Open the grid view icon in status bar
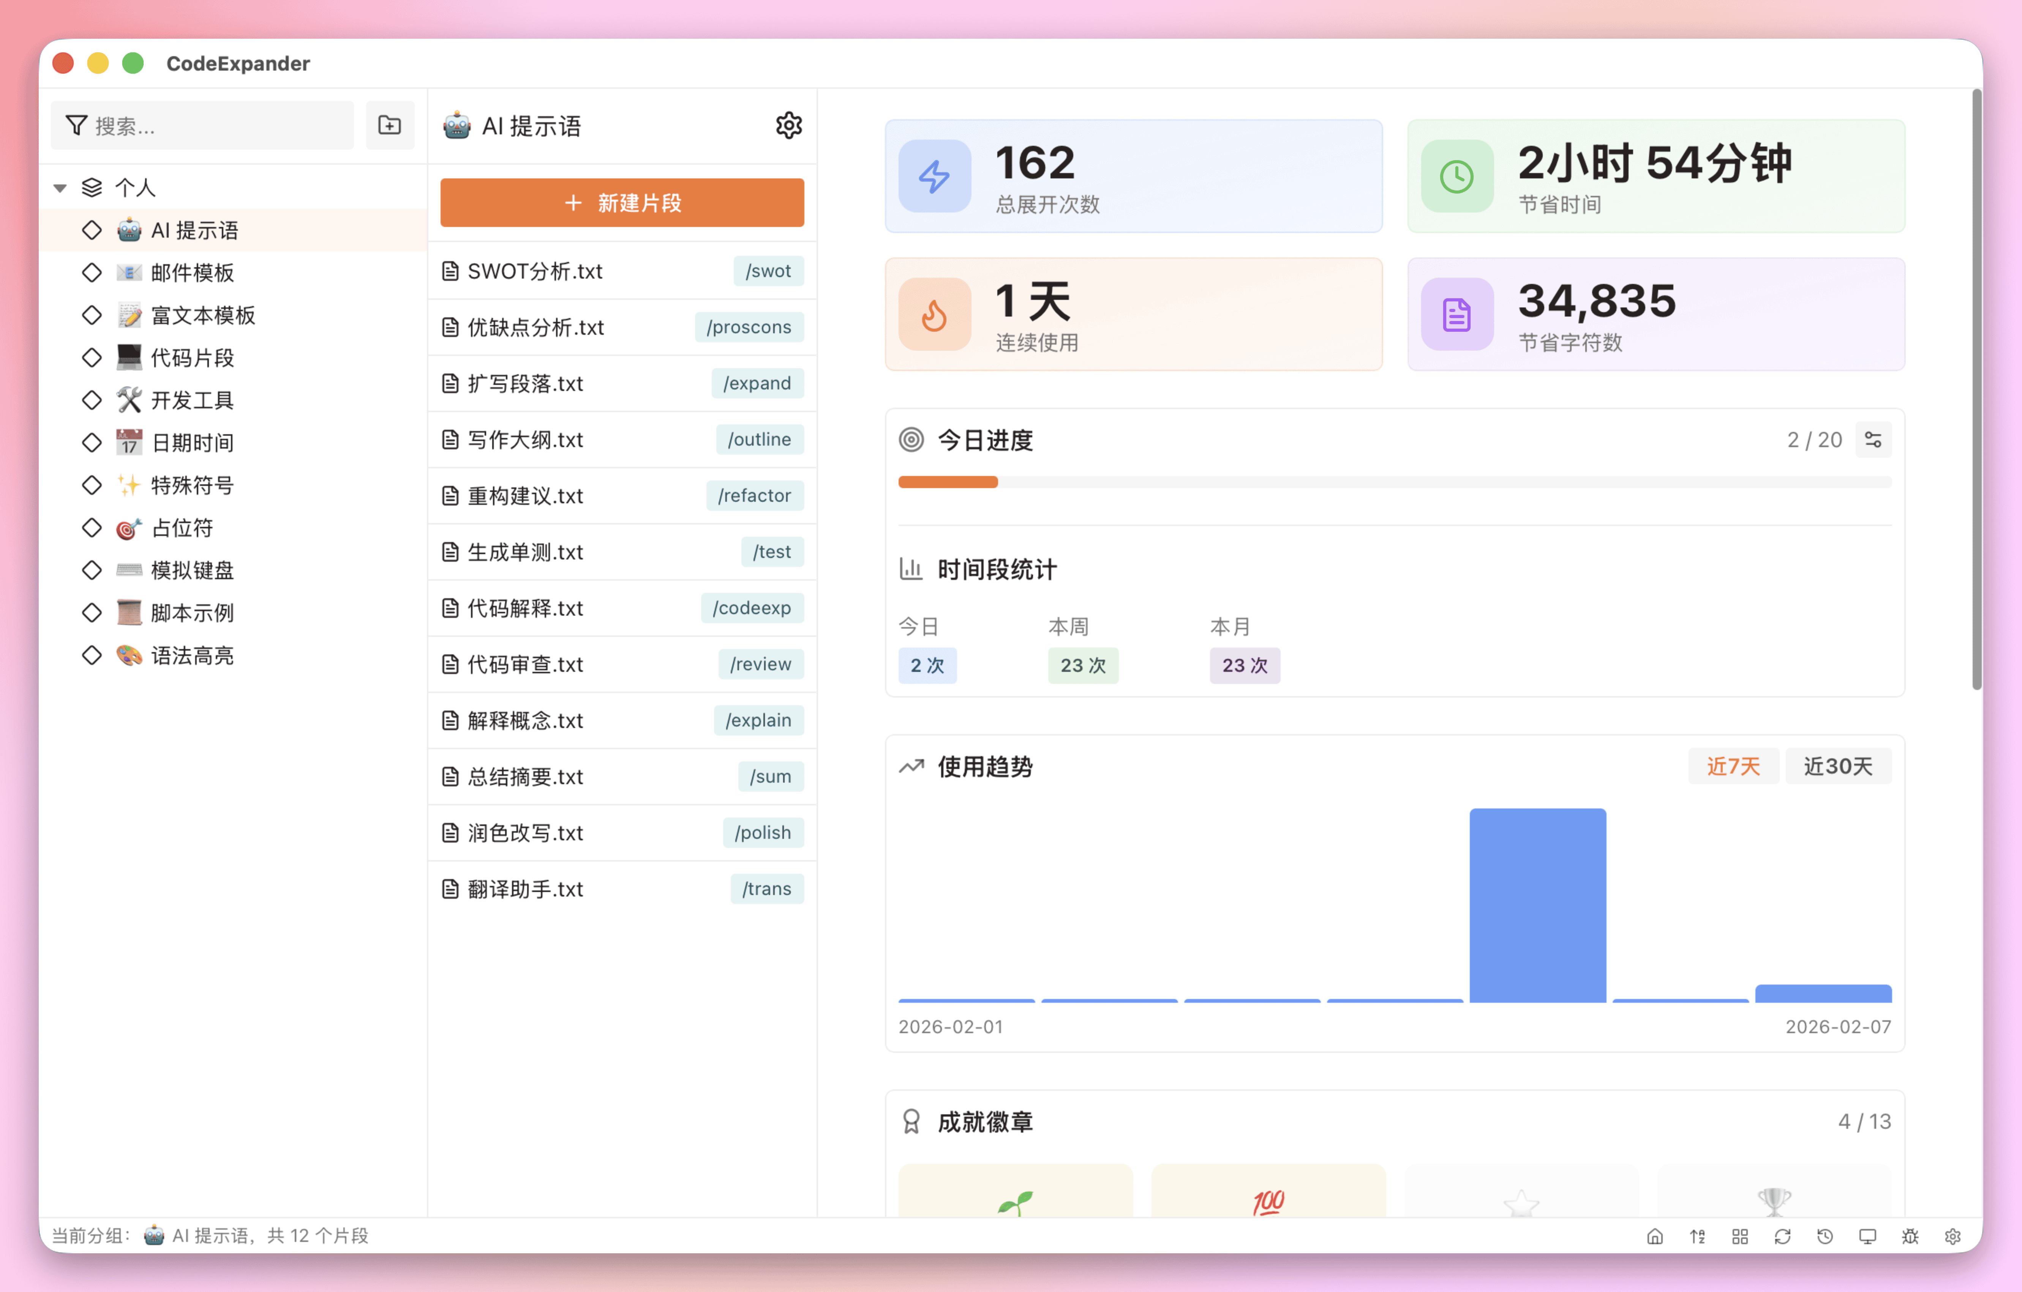2022x1292 pixels. pos(1740,1236)
